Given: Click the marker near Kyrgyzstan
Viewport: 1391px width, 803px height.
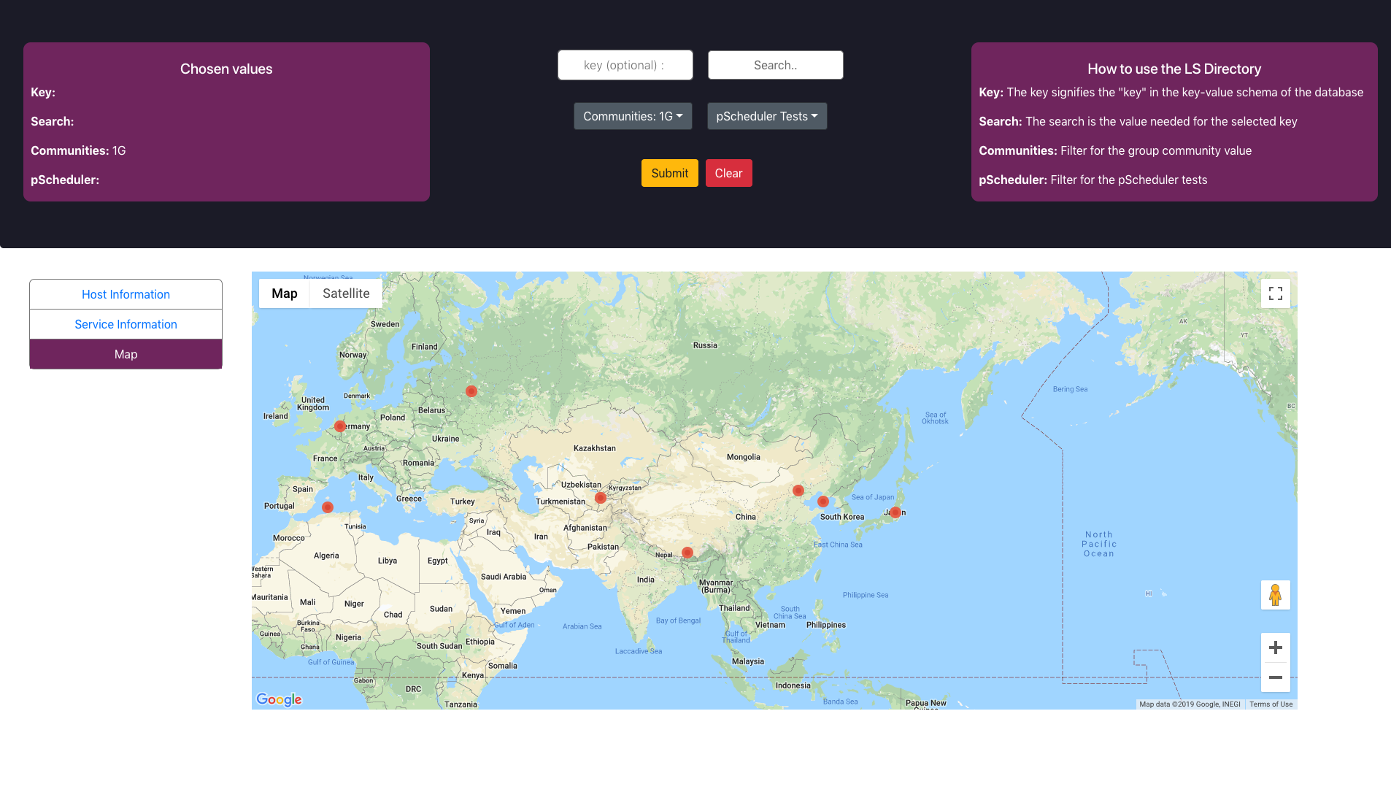Looking at the screenshot, I should click(x=601, y=498).
